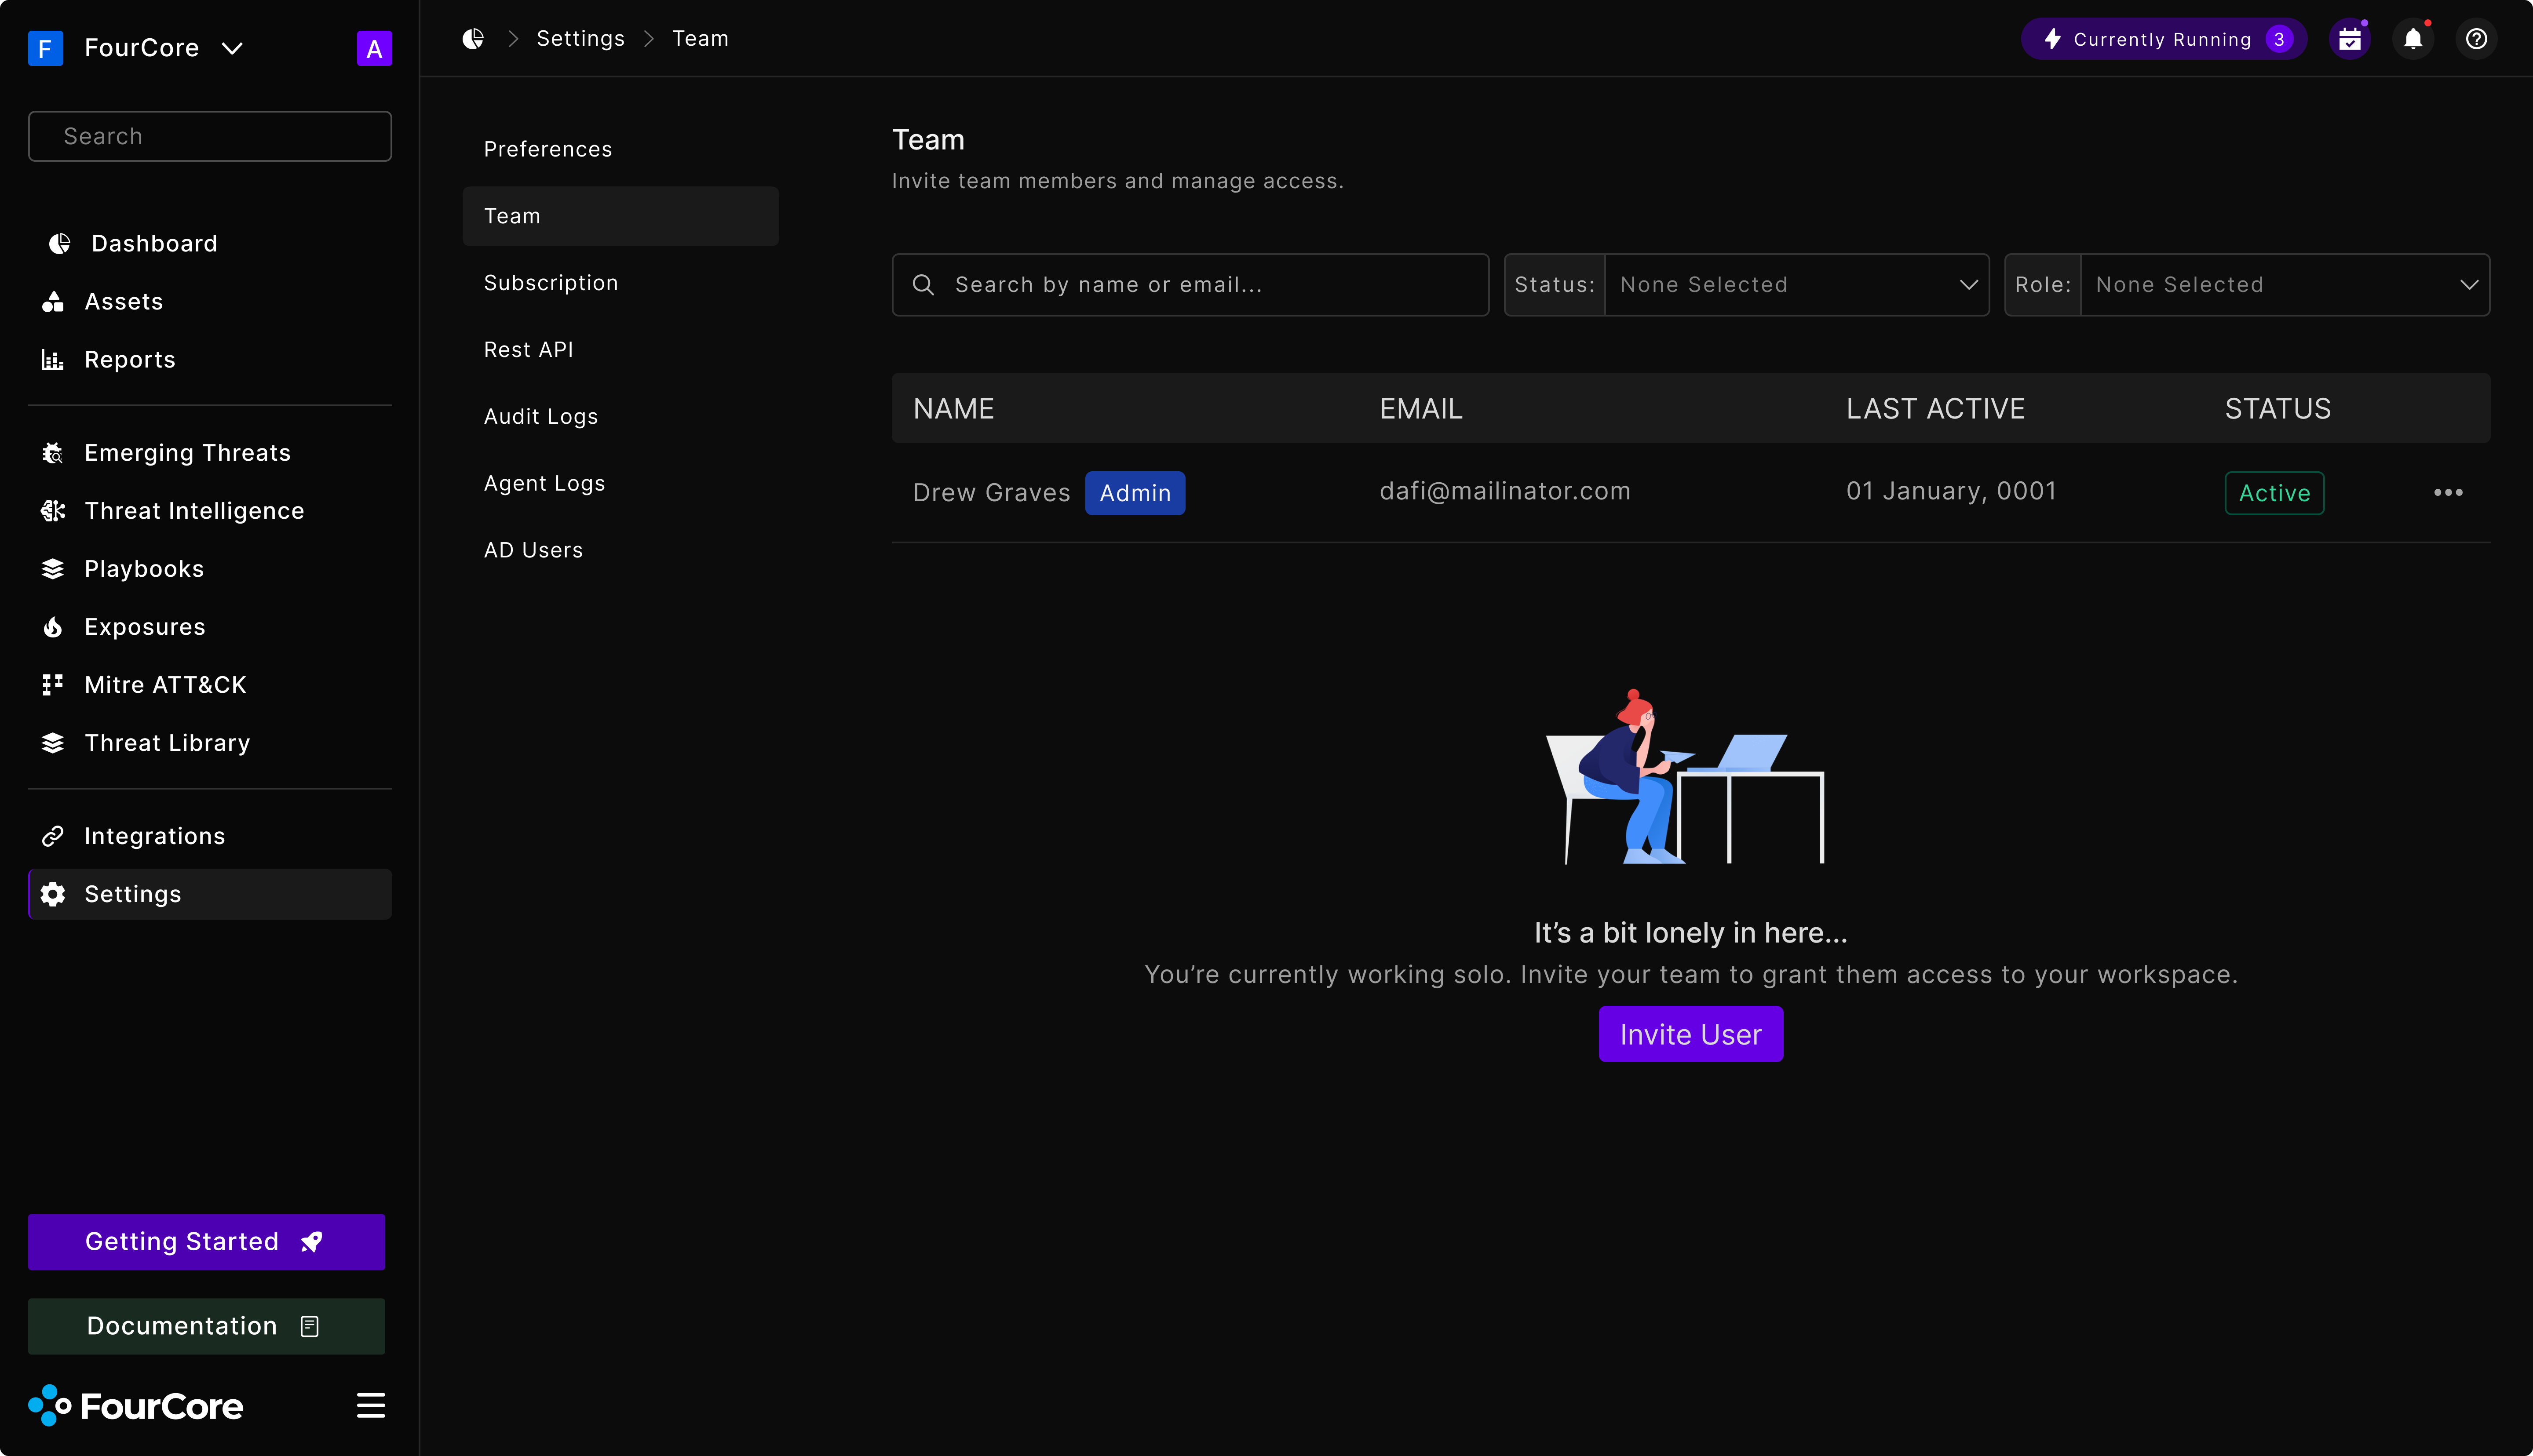Open the Audit Logs settings section
Image resolution: width=2533 pixels, height=1456 pixels.
pos(620,417)
